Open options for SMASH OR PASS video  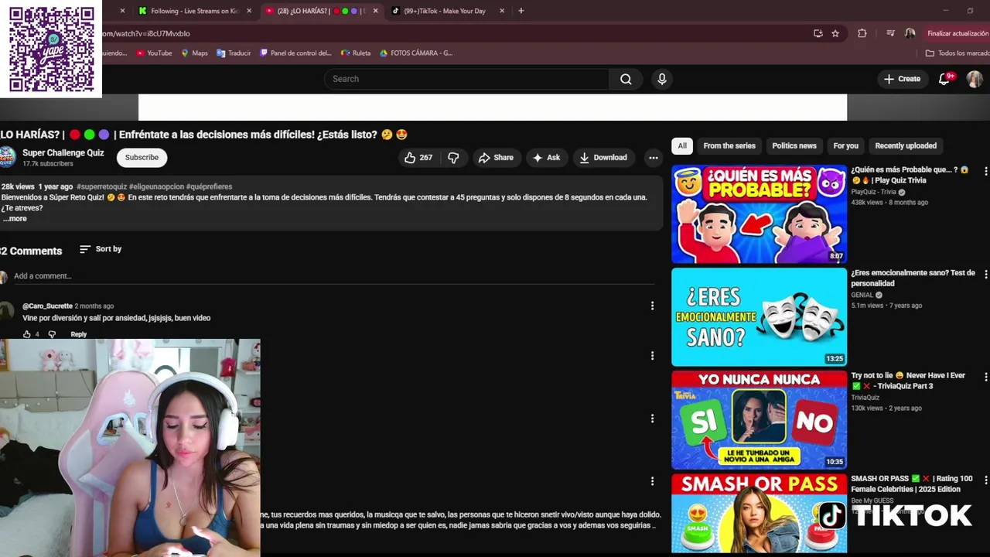pos(985,479)
